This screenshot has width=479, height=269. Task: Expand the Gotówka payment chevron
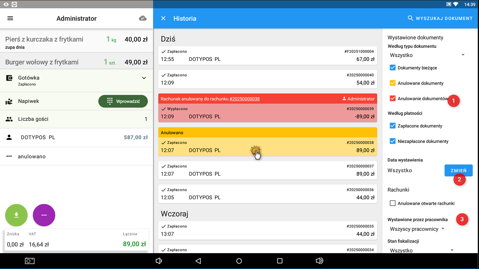click(144, 78)
